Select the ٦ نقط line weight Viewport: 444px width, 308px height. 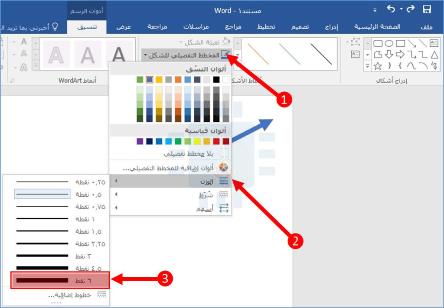[60, 280]
